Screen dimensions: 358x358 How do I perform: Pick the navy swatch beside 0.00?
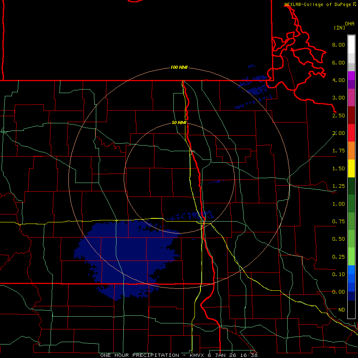(351, 296)
